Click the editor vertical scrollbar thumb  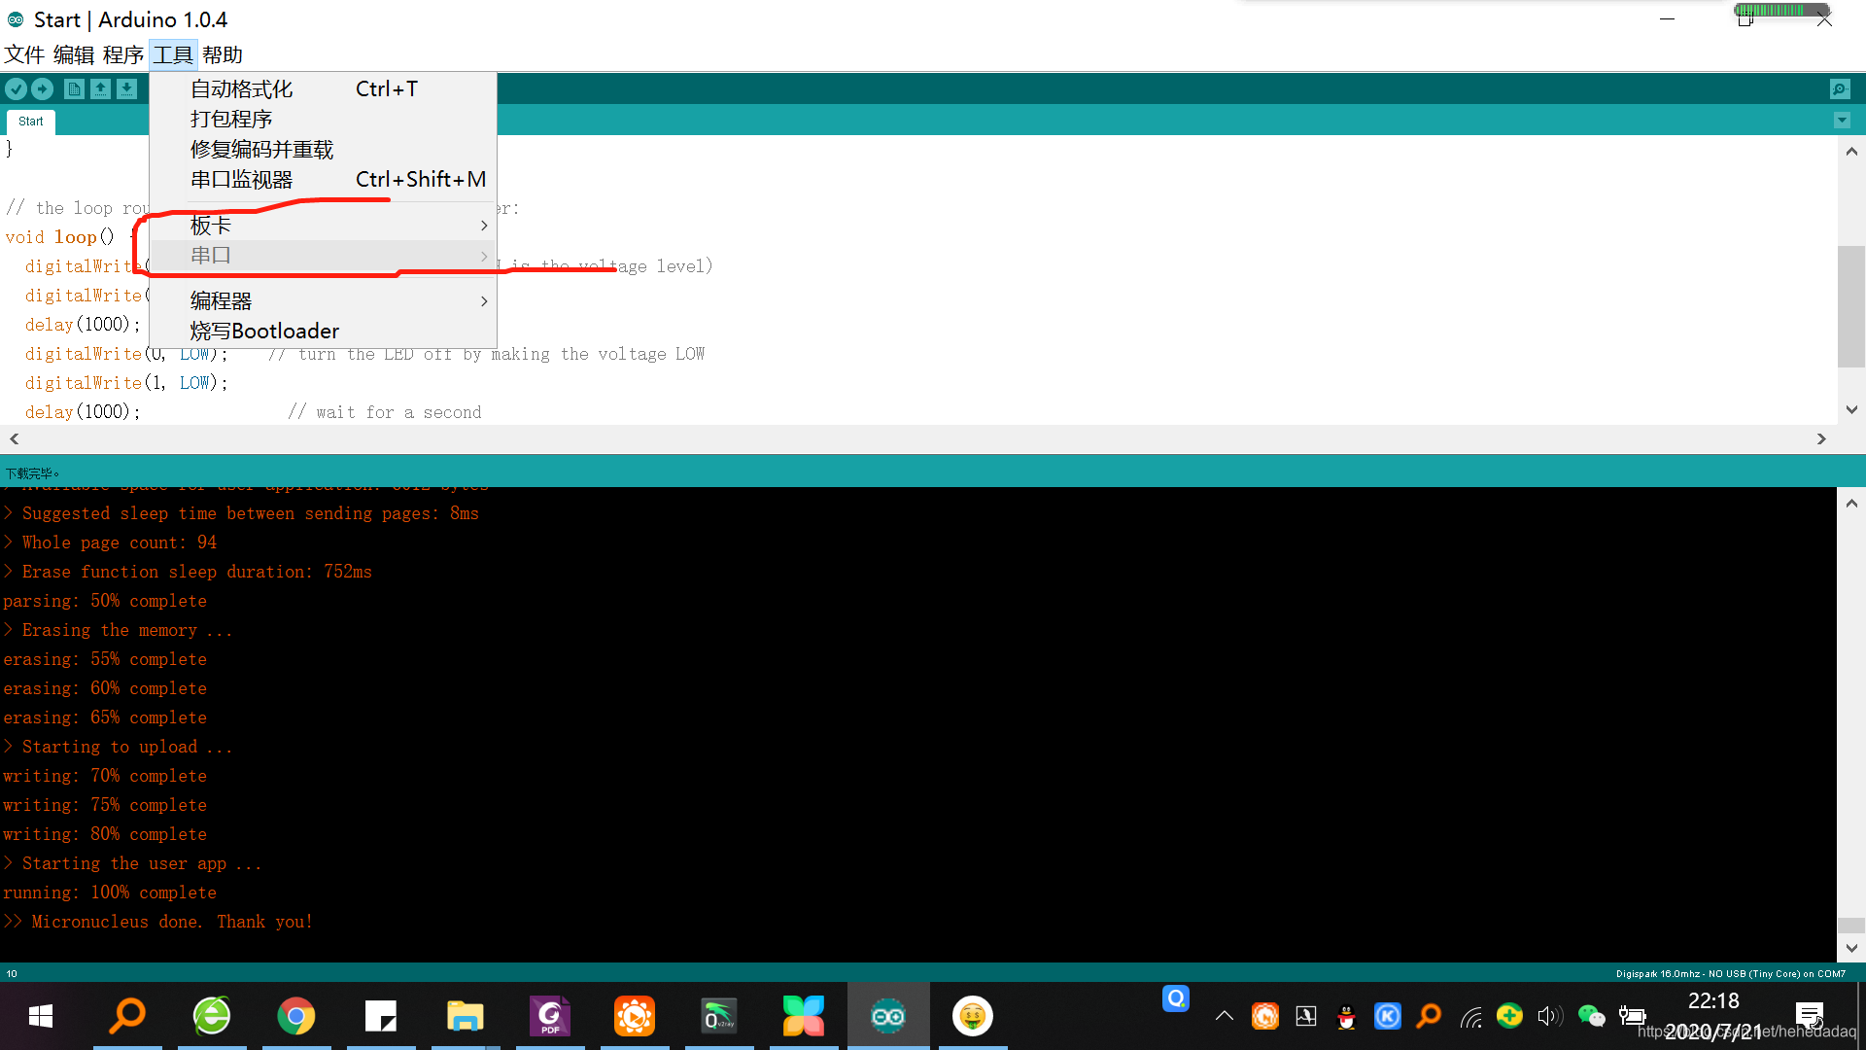(1851, 306)
